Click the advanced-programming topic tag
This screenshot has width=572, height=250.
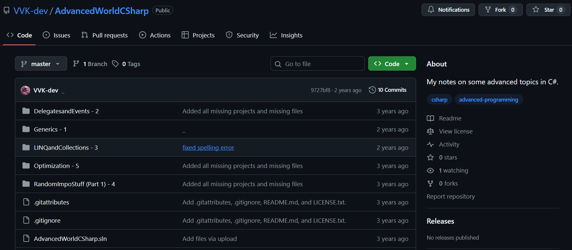point(488,100)
